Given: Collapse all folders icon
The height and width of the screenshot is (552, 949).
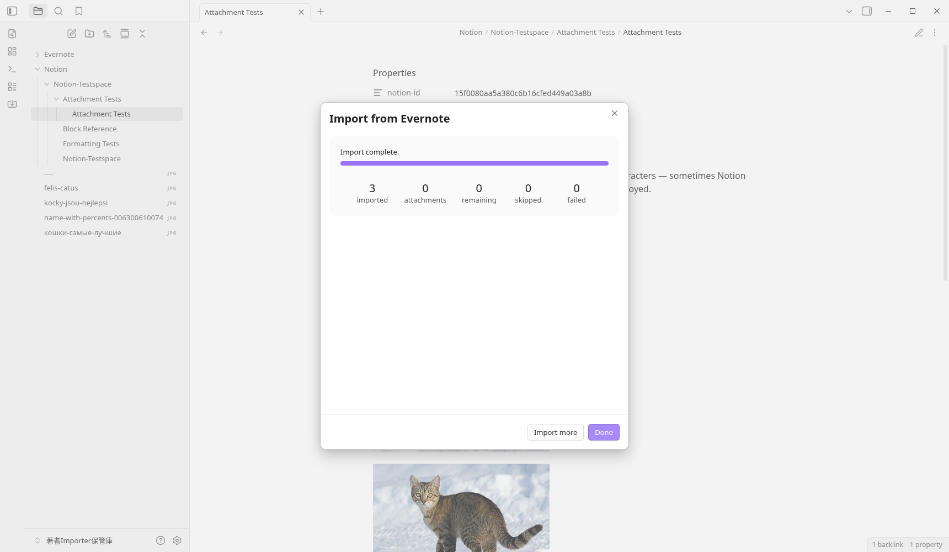Looking at the screenshot, I should pos(142,34).
